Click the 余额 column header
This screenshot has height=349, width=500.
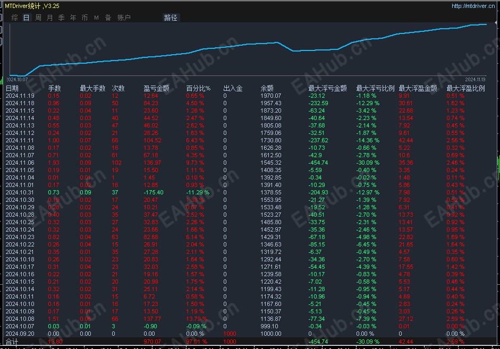267,88
